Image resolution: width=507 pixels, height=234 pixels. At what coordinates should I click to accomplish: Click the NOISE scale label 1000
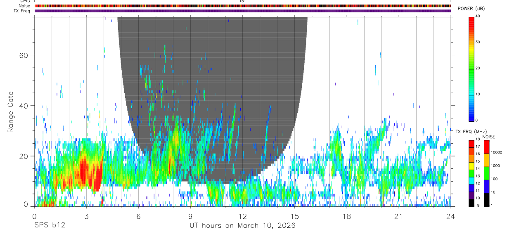(495, 165)
